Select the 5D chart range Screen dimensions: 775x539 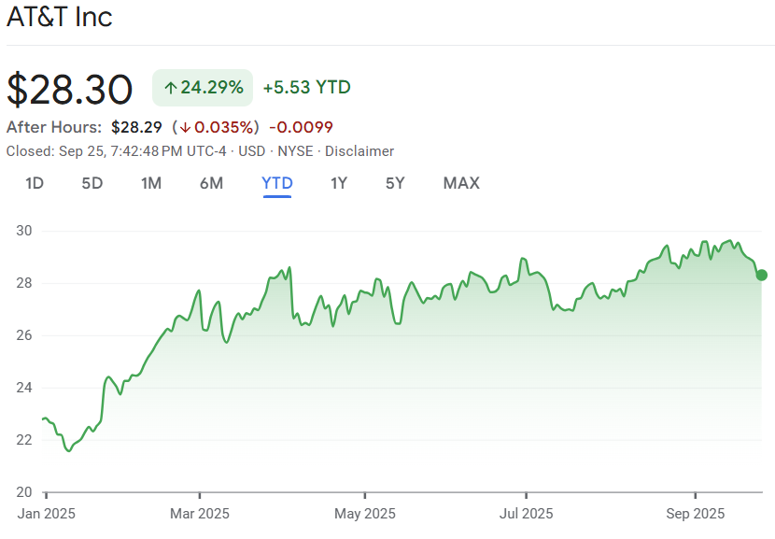92,183
